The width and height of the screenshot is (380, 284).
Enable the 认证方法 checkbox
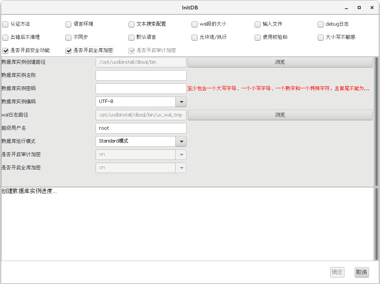5,25
